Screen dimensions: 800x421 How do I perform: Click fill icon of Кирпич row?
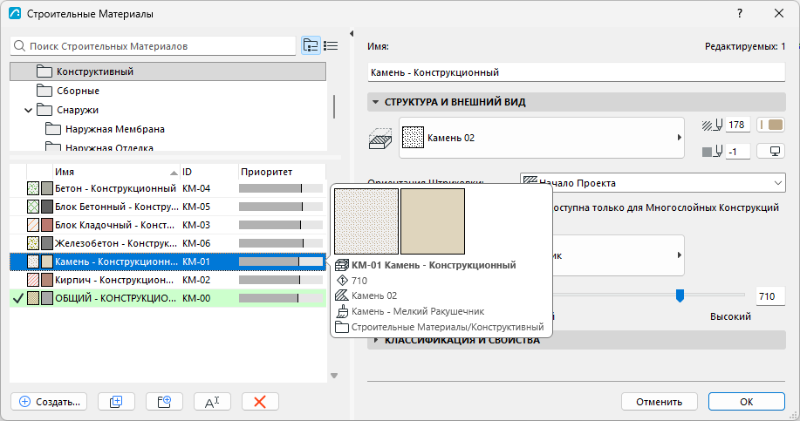(33, 281)
